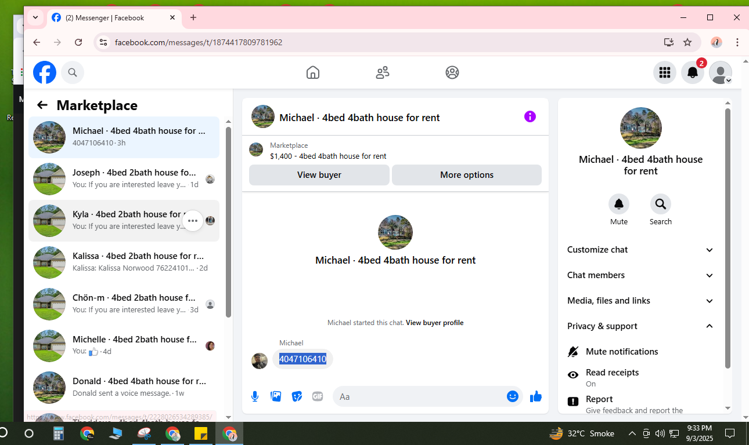Screen dimensions: 749x445
Task: Click the browser back arrow
Action: [37, 42]
